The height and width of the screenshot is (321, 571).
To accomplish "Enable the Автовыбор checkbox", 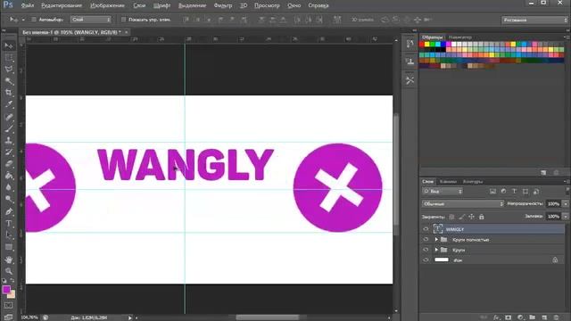I will tap(34, 20).
